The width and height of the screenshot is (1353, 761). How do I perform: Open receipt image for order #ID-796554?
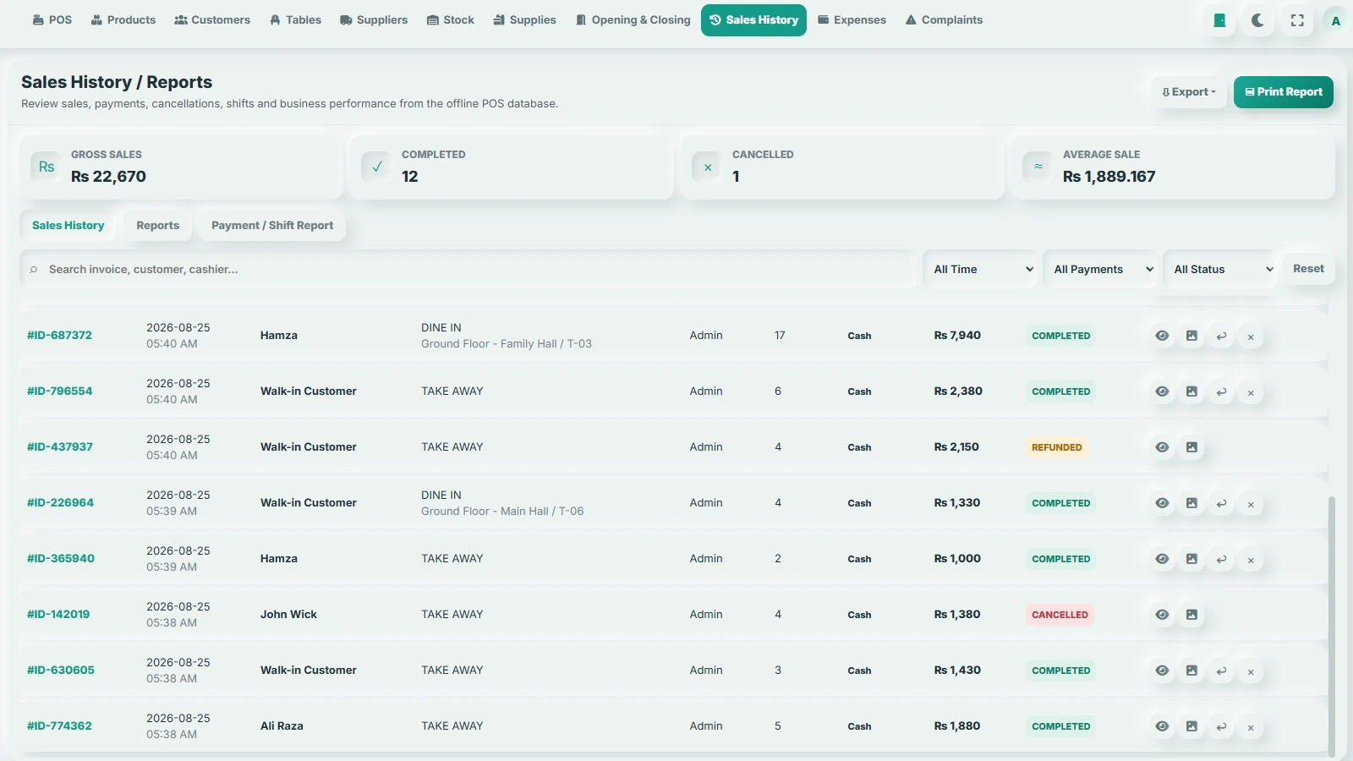point(1191,391)
